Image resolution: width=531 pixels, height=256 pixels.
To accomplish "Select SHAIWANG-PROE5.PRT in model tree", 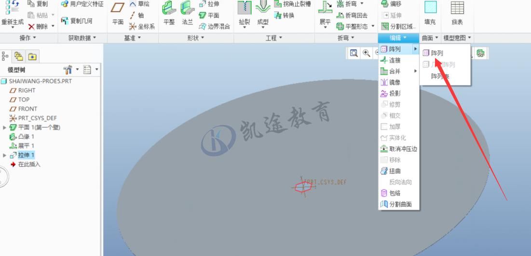I will click(37, 81).
